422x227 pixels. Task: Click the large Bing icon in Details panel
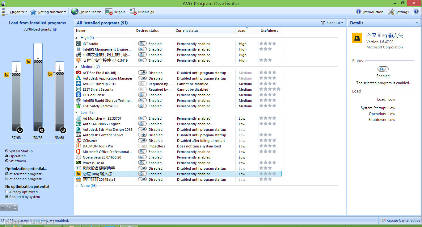pos(357,38)
